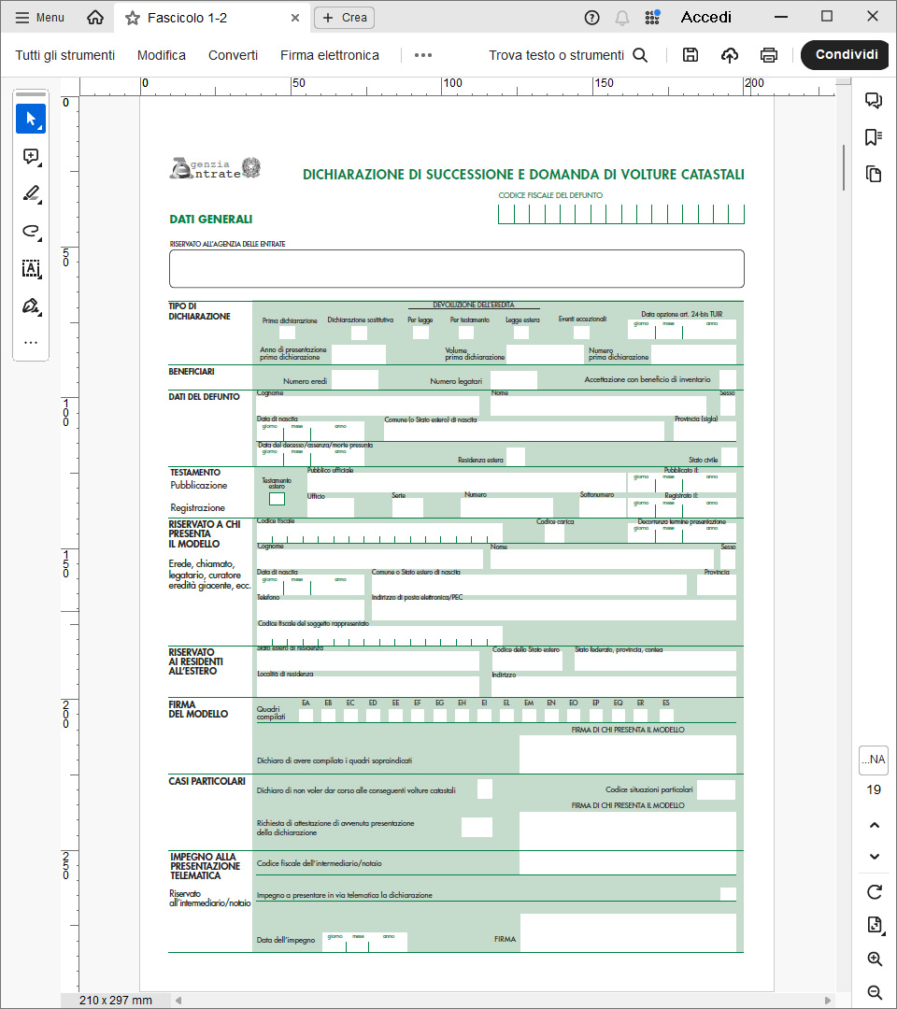This screenshot has width=897, height=1009.
Task: Click Trova testo o strumenti search
Action: point(567,55)
